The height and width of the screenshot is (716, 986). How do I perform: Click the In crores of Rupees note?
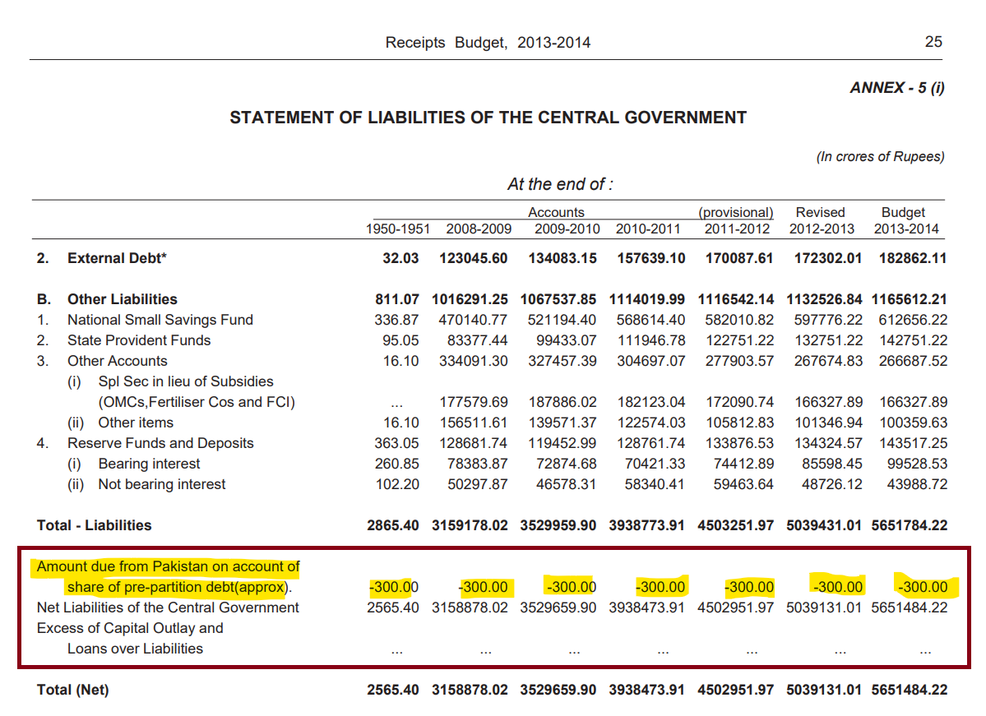(880, 156)
